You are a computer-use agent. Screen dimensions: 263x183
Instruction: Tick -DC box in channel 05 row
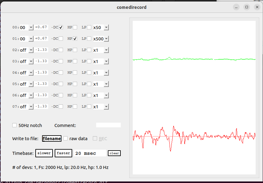click(x=61, y=84)
